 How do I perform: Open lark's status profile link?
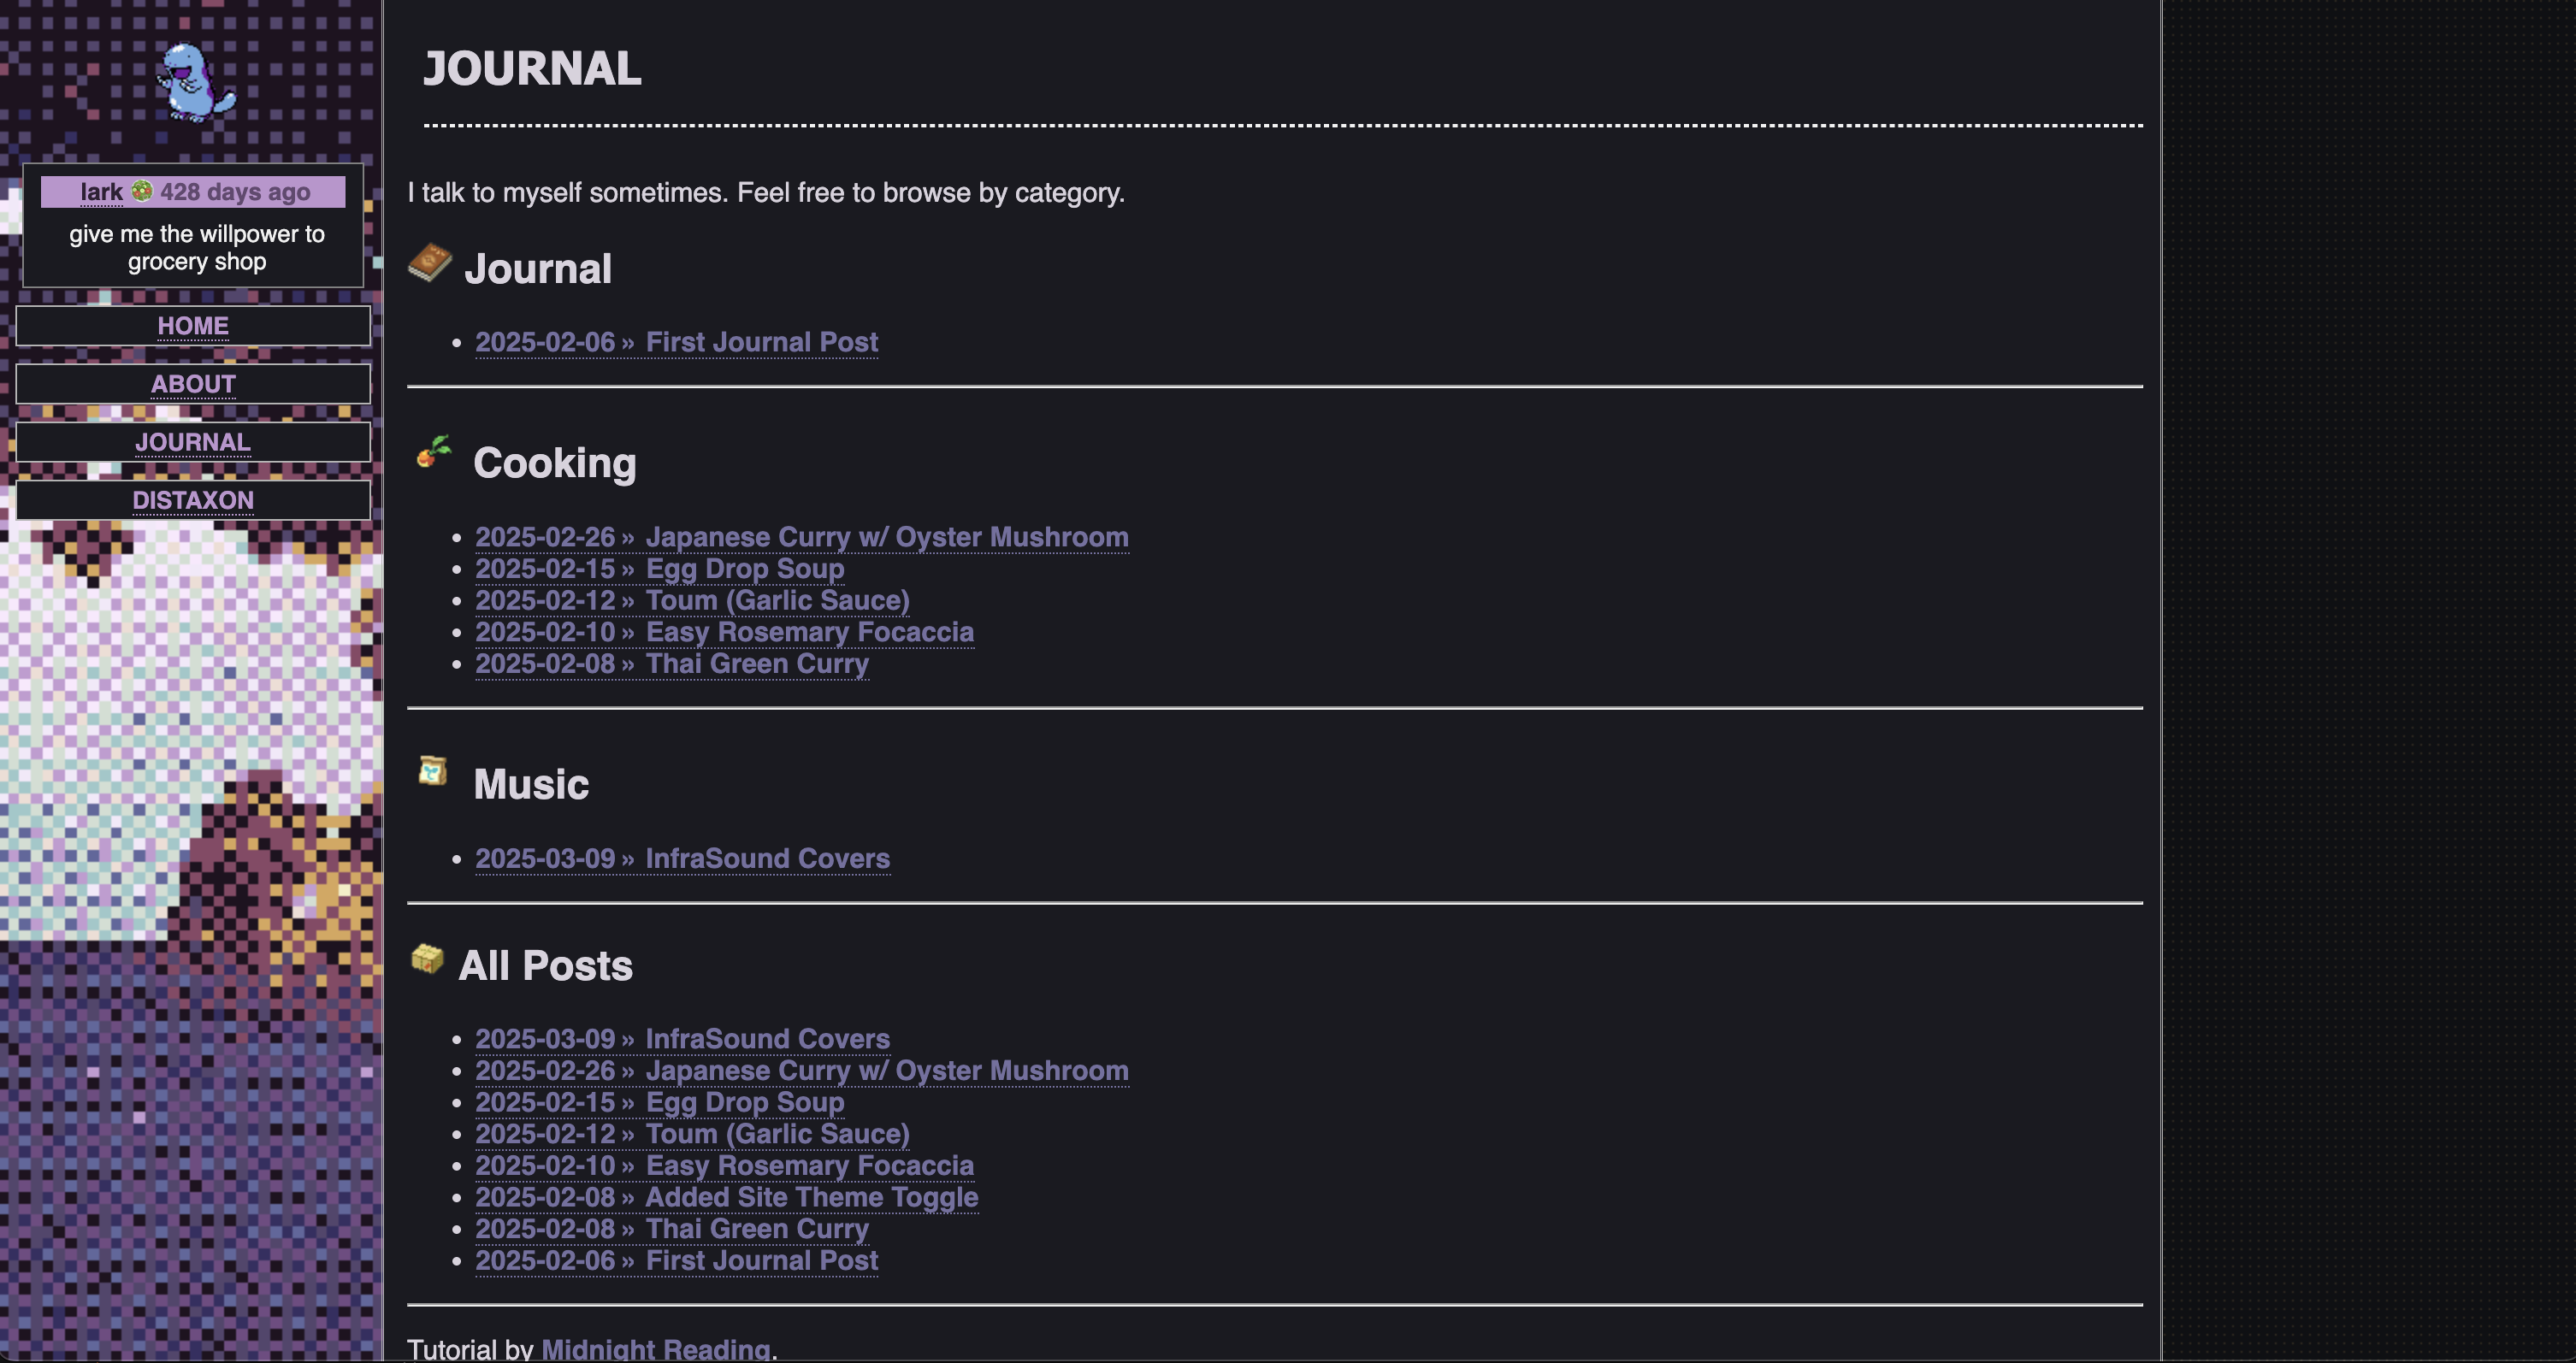tap(101, 192)
